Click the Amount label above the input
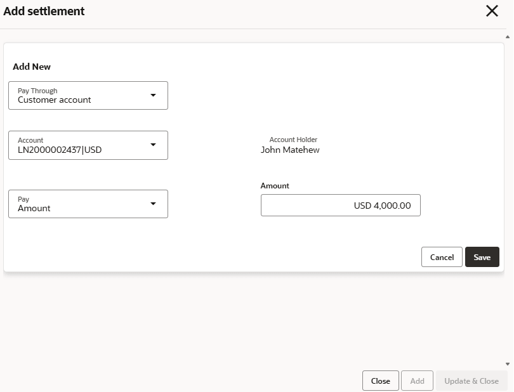Screen dimensions: 514x392 click(275, 186)
